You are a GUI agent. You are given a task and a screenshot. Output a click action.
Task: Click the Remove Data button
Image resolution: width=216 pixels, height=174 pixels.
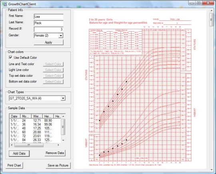(x=55, y=153)
